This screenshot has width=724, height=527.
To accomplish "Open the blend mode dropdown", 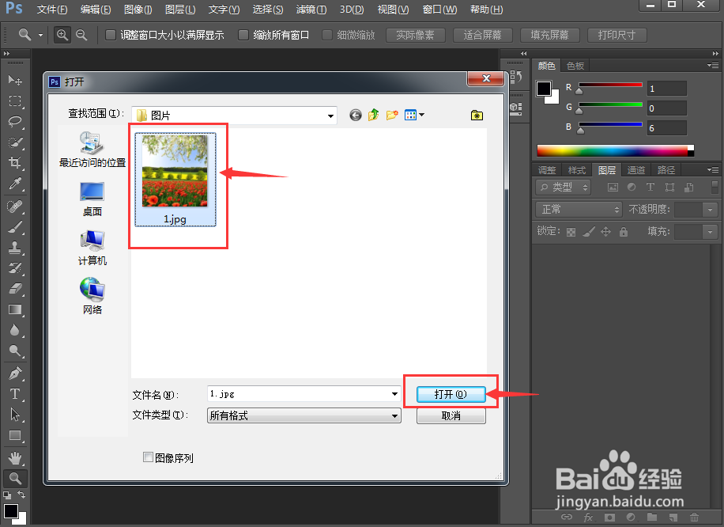I will (x=579, y=210).
